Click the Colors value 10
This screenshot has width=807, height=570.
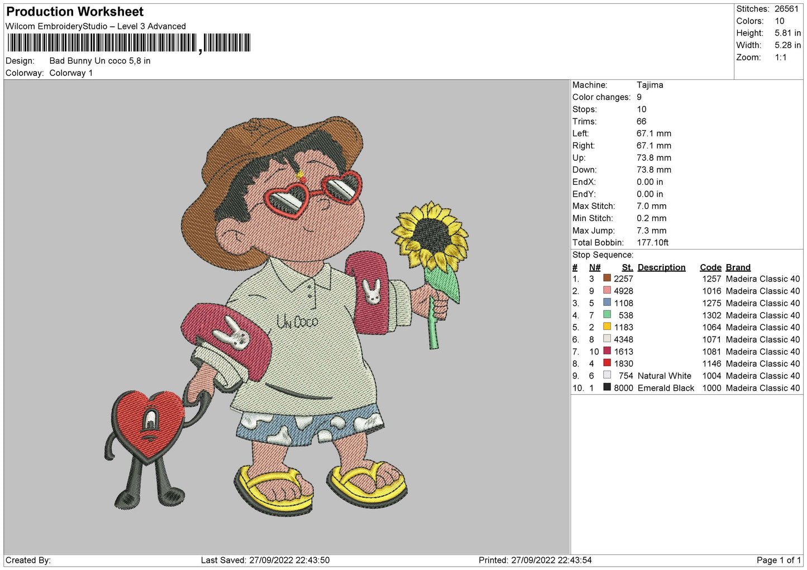click(x=780, y=21)
